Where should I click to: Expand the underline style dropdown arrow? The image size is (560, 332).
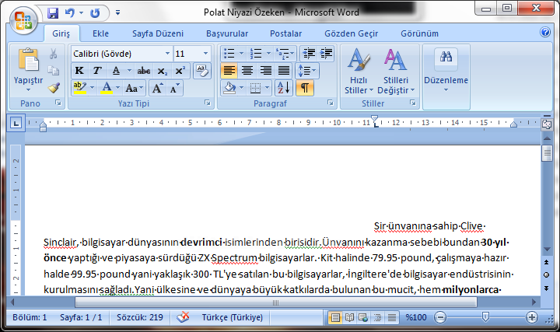[129, 71]
